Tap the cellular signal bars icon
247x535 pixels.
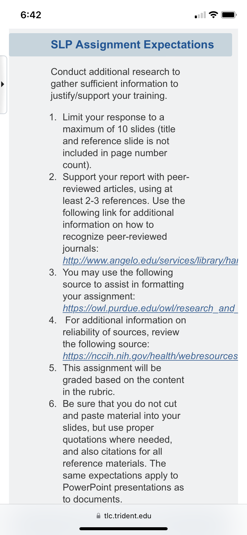200,15
